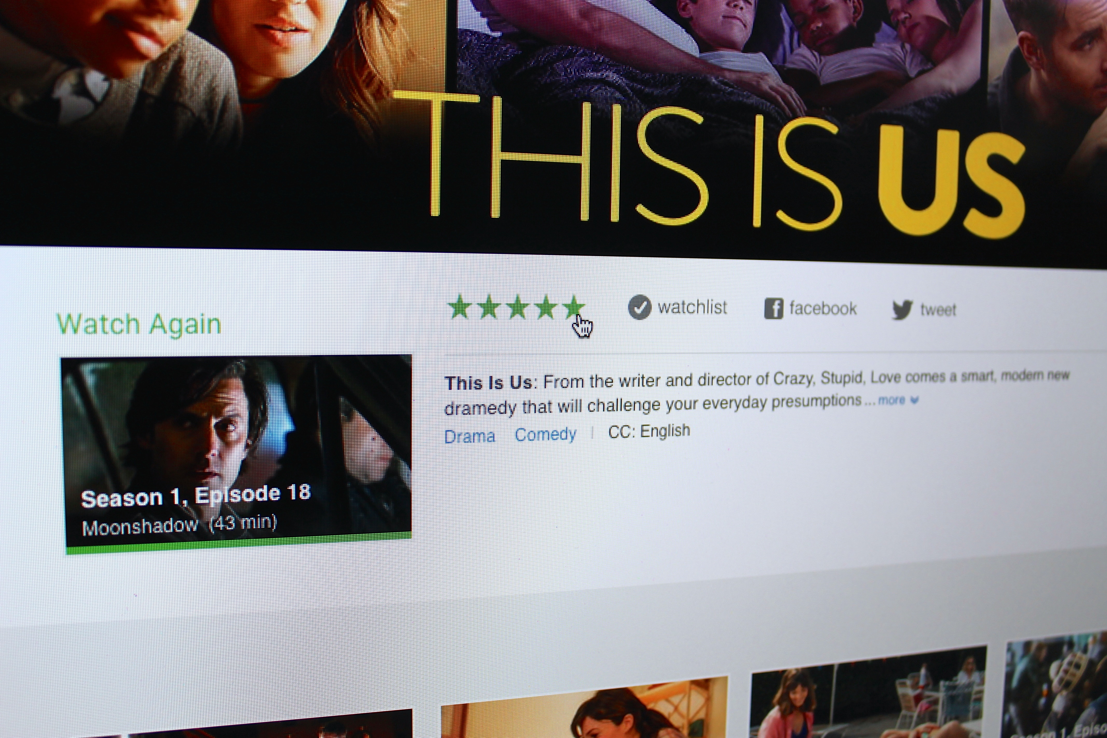Click the chevron next to more

(914, 400)
